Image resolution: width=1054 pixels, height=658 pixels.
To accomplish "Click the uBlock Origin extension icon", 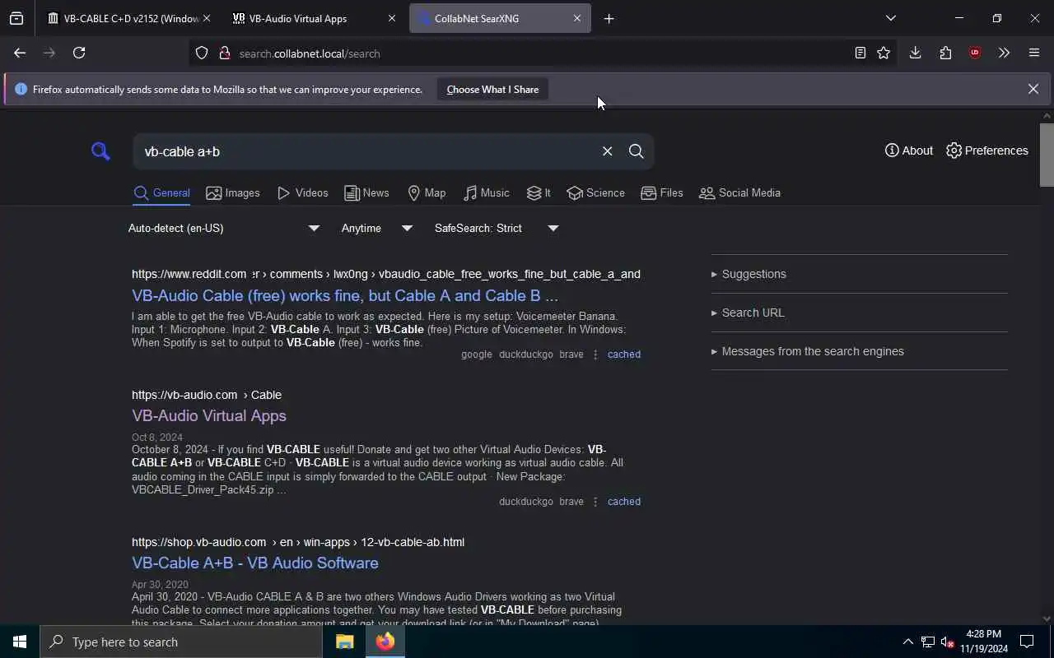I will [x=975, y=53].
